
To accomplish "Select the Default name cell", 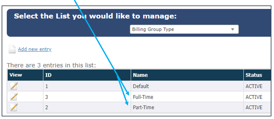I will pos(187,86).
